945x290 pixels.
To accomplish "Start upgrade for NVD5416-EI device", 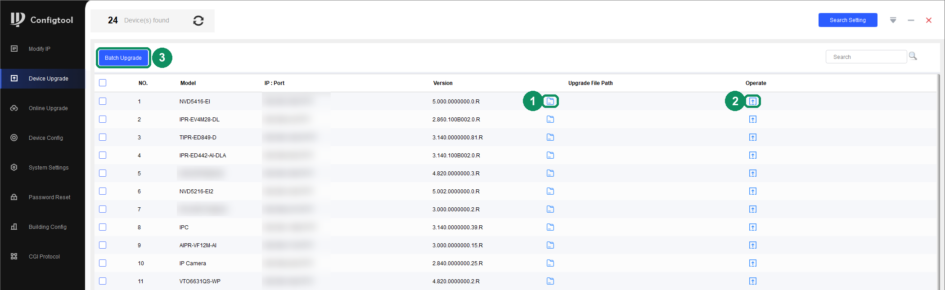I will point(753,101).
